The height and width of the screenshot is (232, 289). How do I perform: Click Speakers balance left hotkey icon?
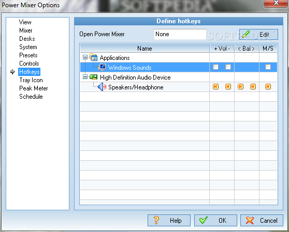(240, 87)
